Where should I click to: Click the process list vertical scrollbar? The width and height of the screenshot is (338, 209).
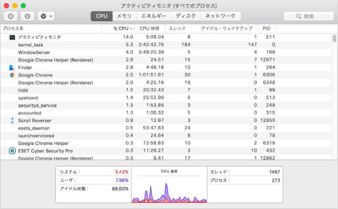(x=334, y=38)
